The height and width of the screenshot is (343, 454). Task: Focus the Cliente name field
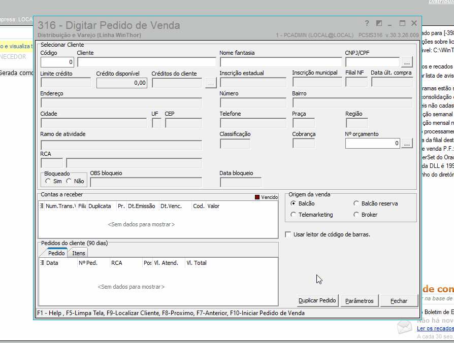147,62
